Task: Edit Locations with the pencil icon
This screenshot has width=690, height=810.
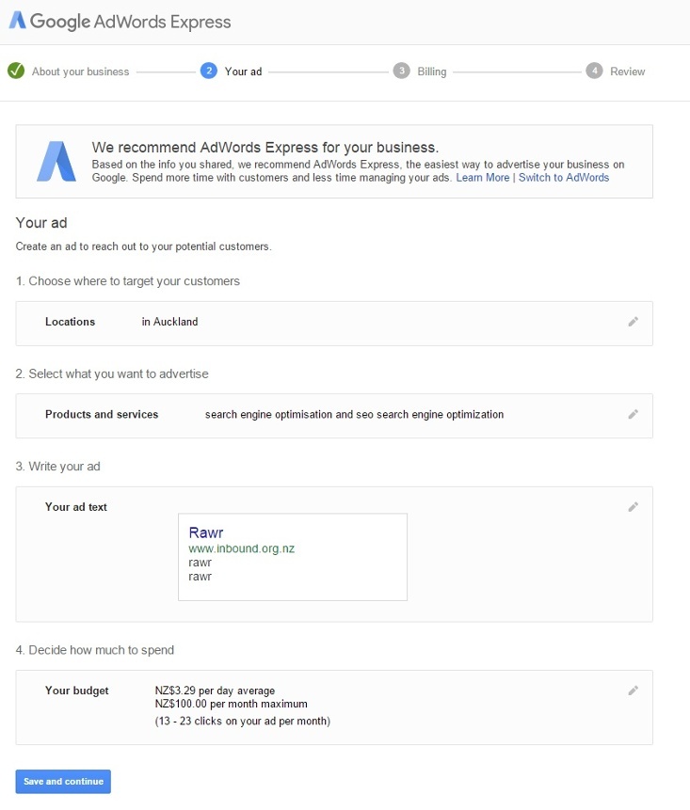Action: coord(634,322)
